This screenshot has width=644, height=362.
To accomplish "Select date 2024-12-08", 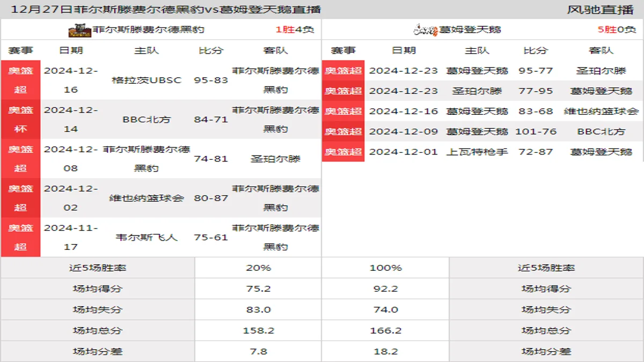I will coord(71,159).
